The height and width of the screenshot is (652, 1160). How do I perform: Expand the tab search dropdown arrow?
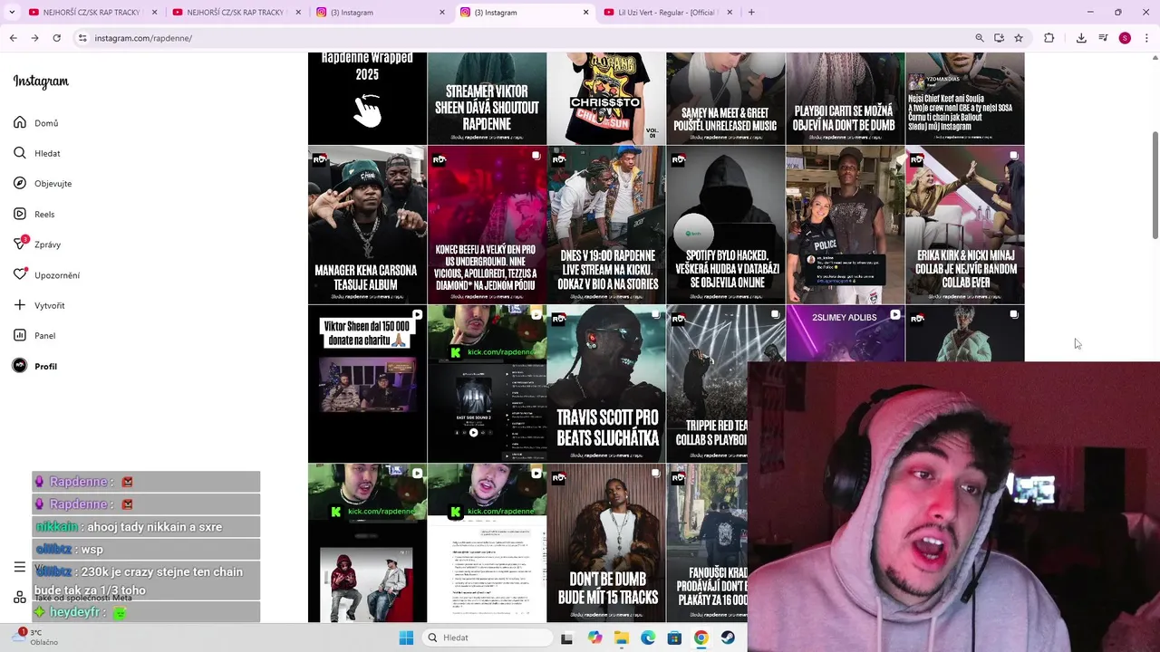coord(12,13)
